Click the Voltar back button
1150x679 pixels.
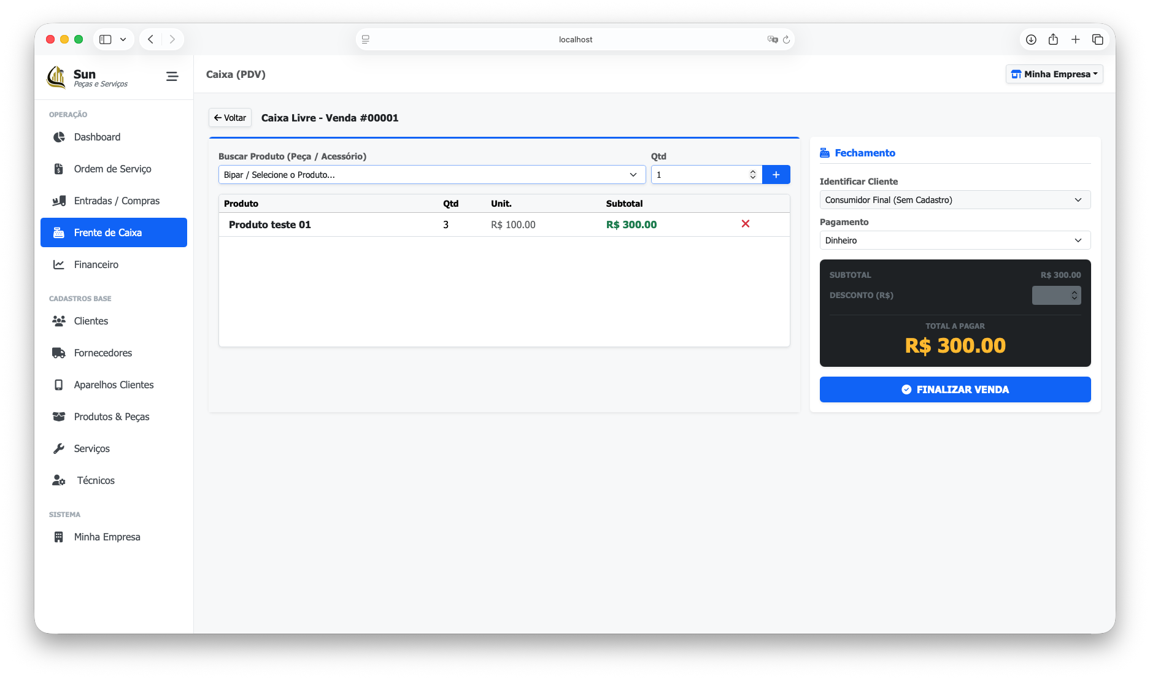pos(230,118)
